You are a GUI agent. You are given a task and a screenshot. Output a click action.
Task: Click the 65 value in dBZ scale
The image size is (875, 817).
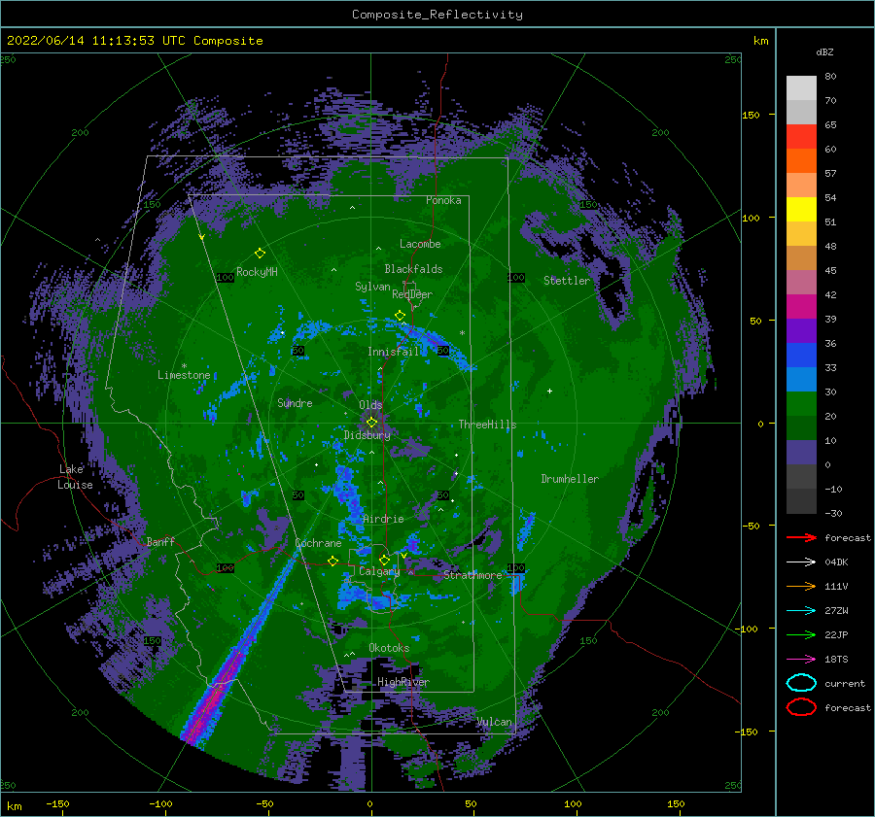click(x=830, y=125)
